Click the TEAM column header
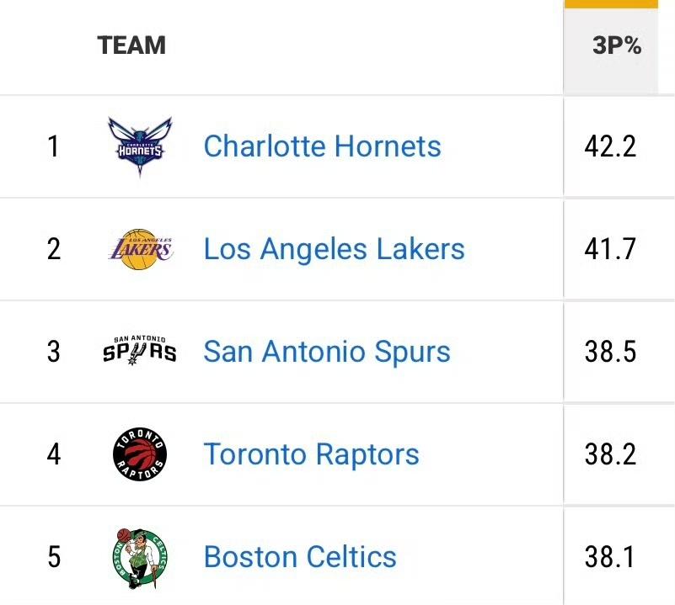Image resolution: width=675 pixels, height=605 pixels. (x=131, y=45)
